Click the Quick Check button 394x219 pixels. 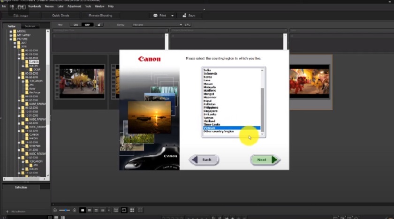pyautogui.click(x=61, y=15)
